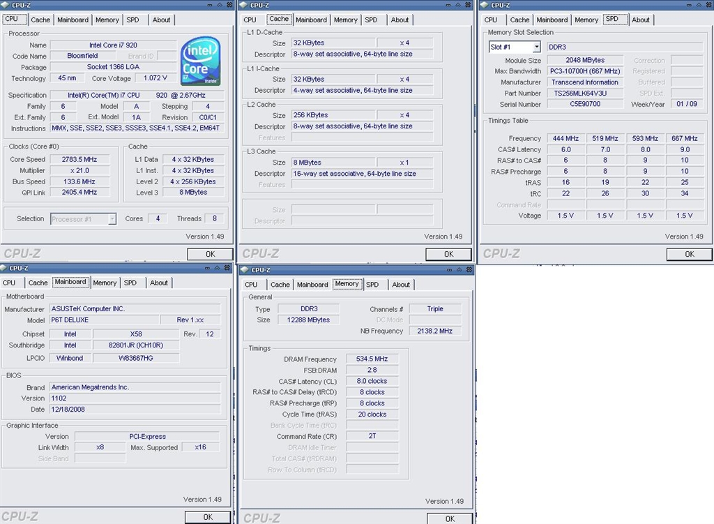
Task: Click OK in the SPD tab window
Action: click(x=690, y=254)
